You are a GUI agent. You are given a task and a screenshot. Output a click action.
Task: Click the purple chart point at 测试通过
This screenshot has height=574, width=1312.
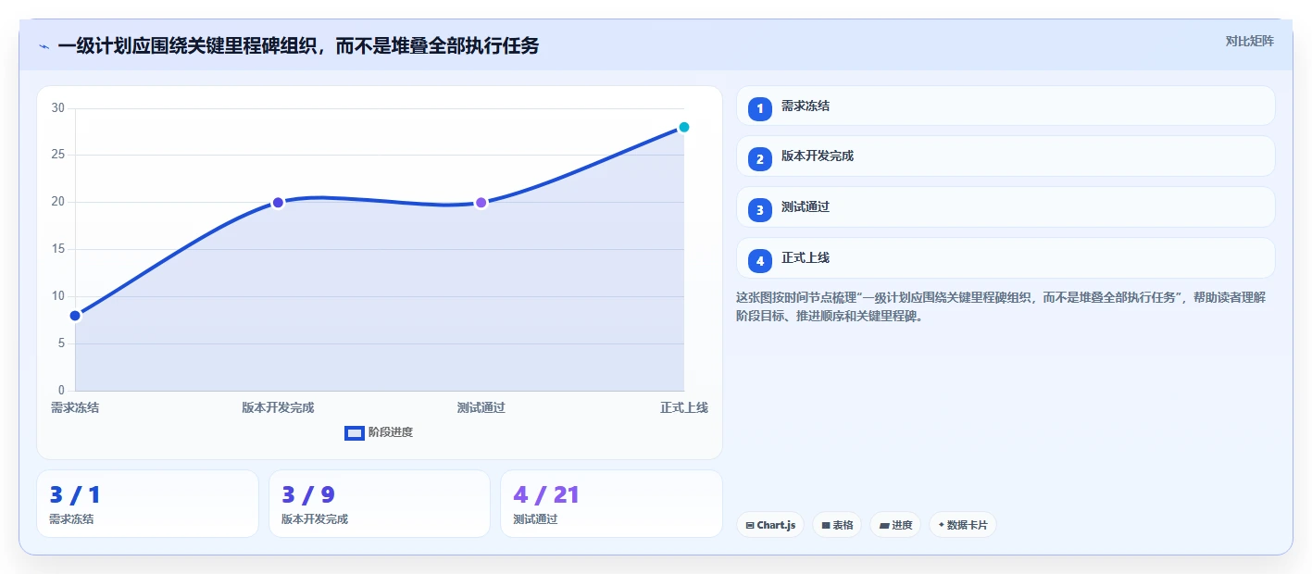tap(481, 203)
